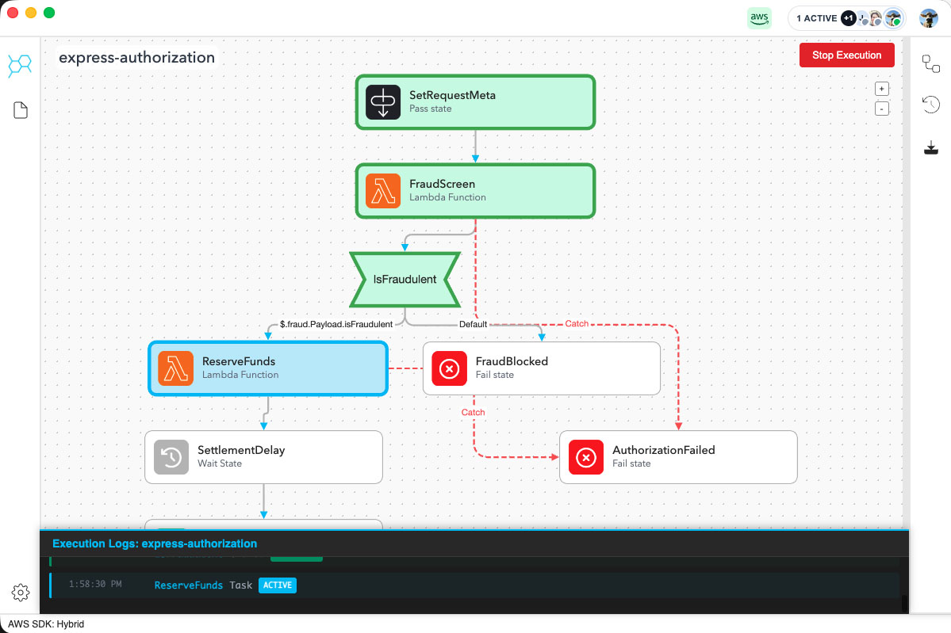Select the FraudScreen Lambda node

point(476,191)
